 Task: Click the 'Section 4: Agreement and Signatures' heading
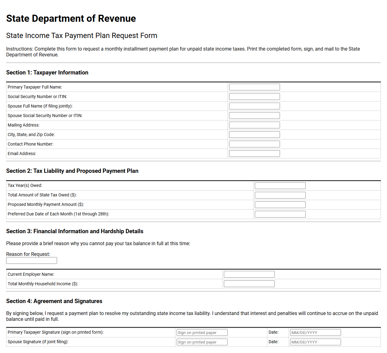(x=54, y=301)
